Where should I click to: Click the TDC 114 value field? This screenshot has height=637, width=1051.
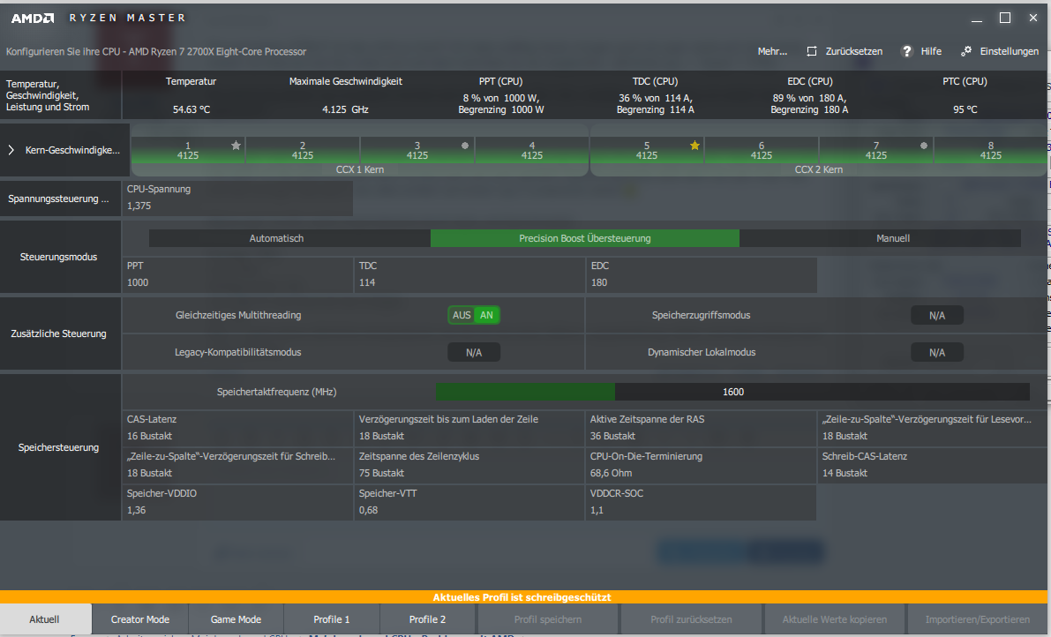pyautogui.click(x=469, y=274)
